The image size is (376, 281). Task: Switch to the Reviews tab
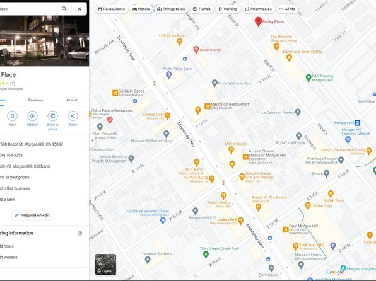[x=35, y=100]
